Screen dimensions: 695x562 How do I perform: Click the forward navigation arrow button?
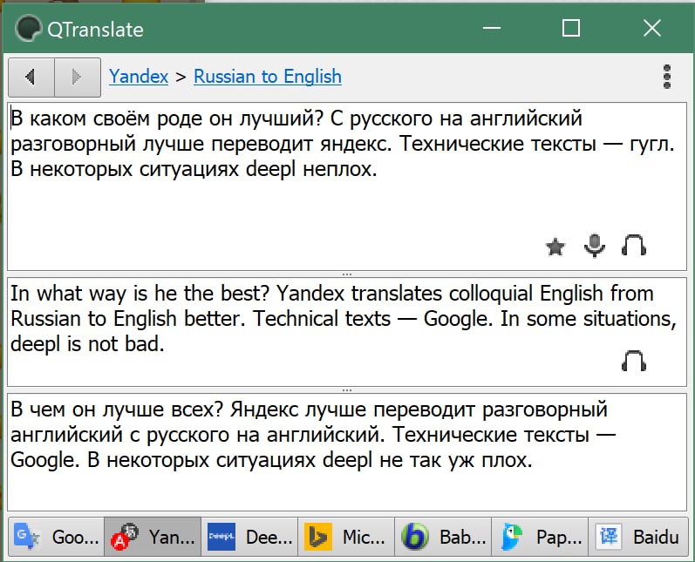[78, 77]
